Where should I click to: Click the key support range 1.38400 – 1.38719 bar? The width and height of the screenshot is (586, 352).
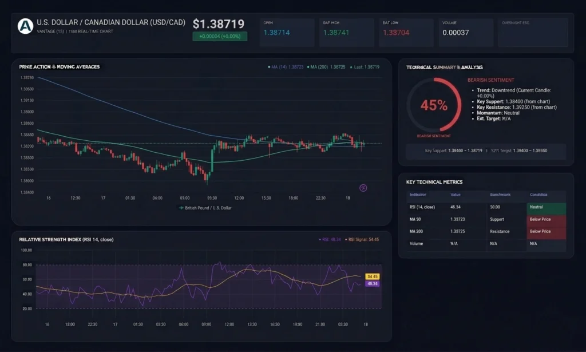tap(486, 151)
